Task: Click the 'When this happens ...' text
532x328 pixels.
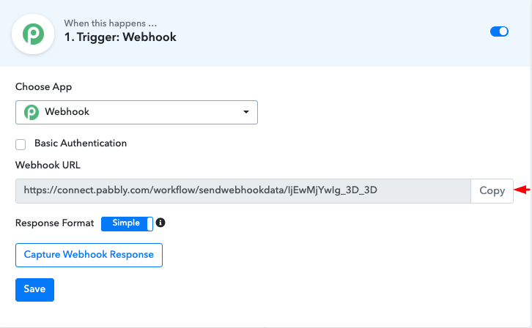Action: (111, 23)
